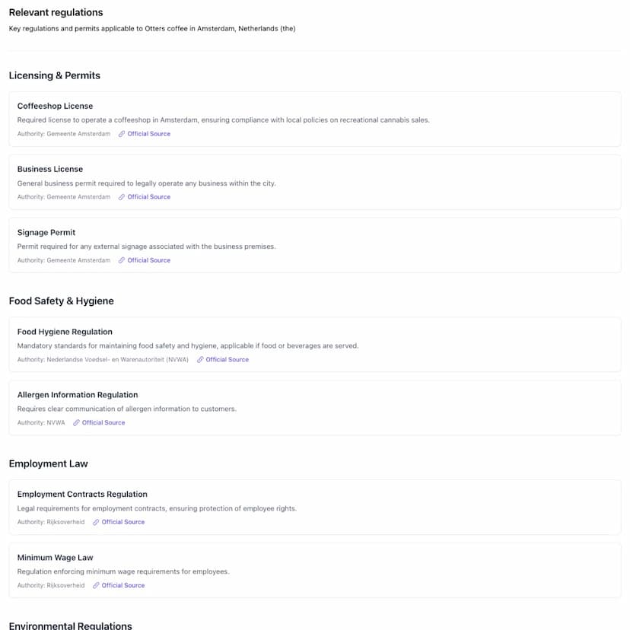Open Official Source for Food Hygiene Regulation
Viewport: 630px width, 630px height.
(227, 360)
